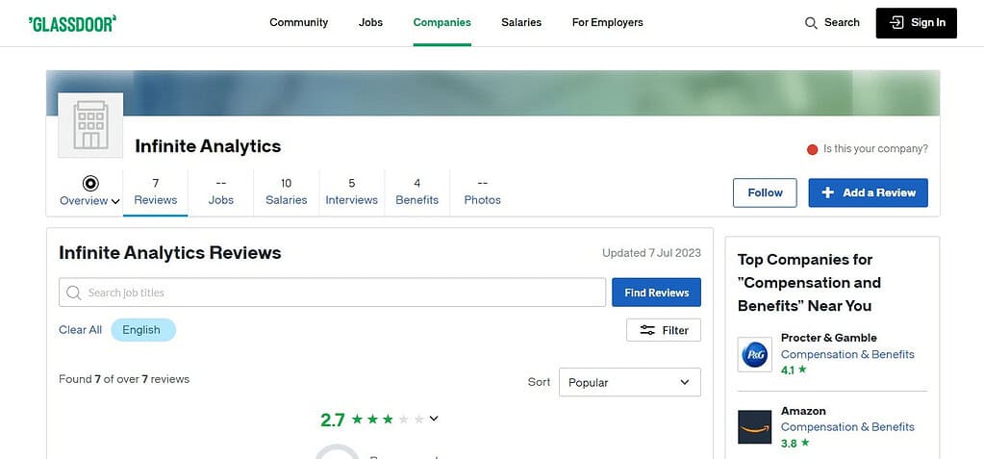Viewport: 984px width, 459px height.
Task: Click the Sign In button
Action: coord(917,23)
